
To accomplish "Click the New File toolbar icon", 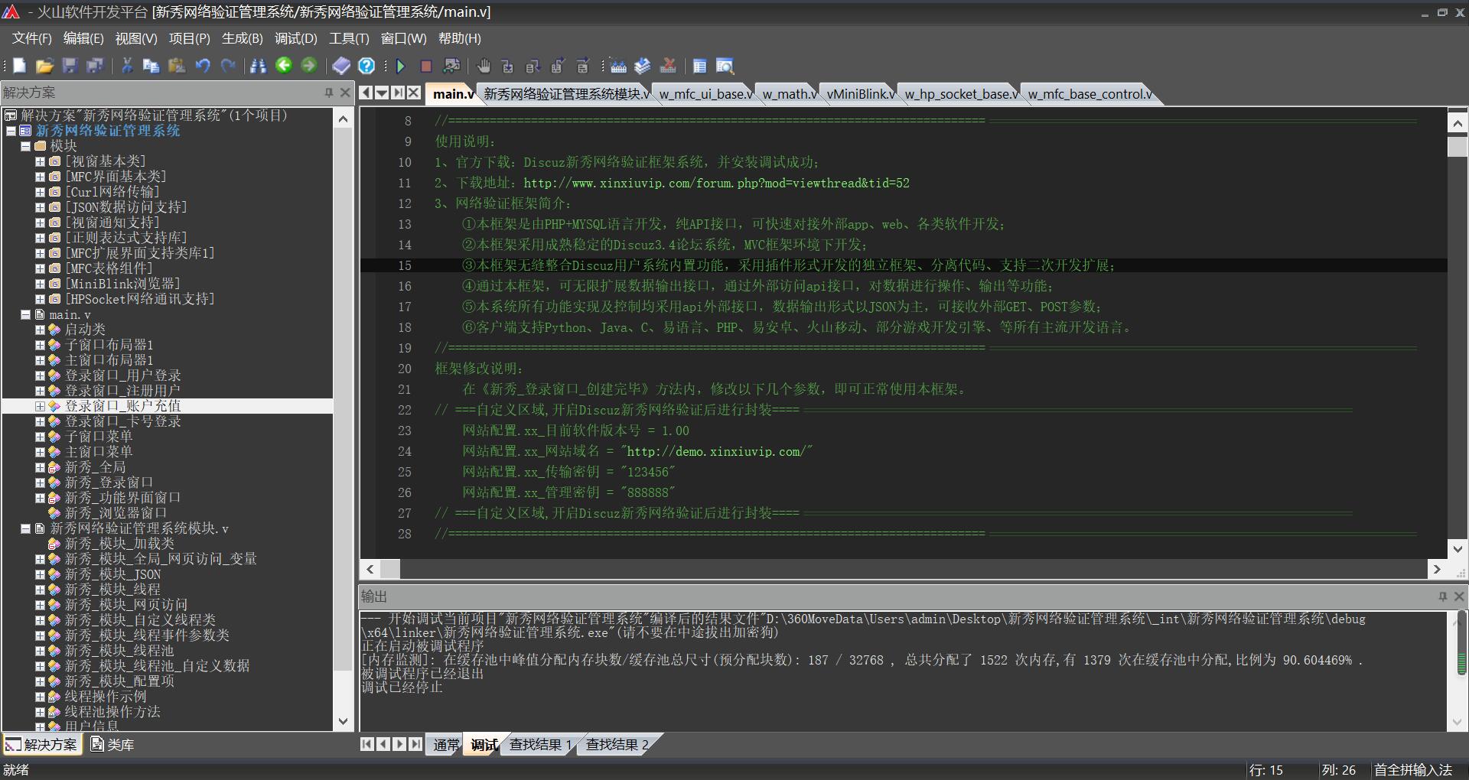I will (20, 66).
